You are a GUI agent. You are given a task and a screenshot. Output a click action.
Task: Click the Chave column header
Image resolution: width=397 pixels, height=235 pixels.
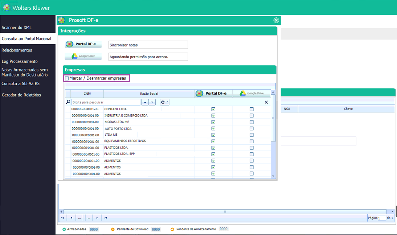[348, 109]
